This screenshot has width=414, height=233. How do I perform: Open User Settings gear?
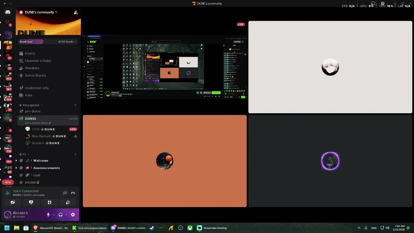tap(73, 215)
